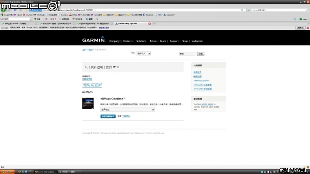Bookmark this page with star icon
This screenshot has height=174, width=310.
point(242,10)
